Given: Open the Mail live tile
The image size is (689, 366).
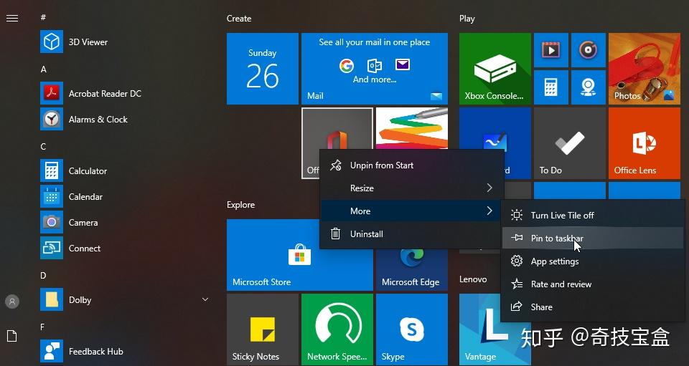Looking at the screenshot, I should pos(375,69).
